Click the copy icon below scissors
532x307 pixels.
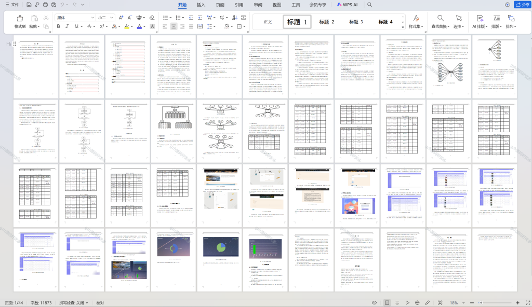point(46,26)
